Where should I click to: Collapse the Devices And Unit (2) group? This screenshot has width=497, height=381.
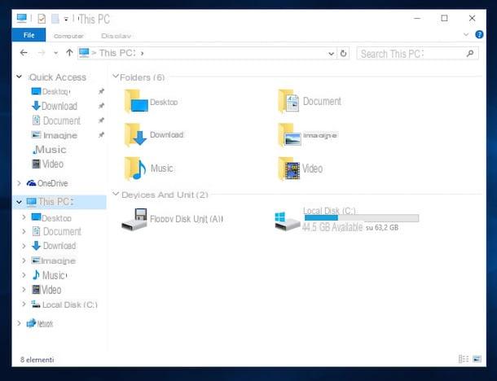point(116,194)
